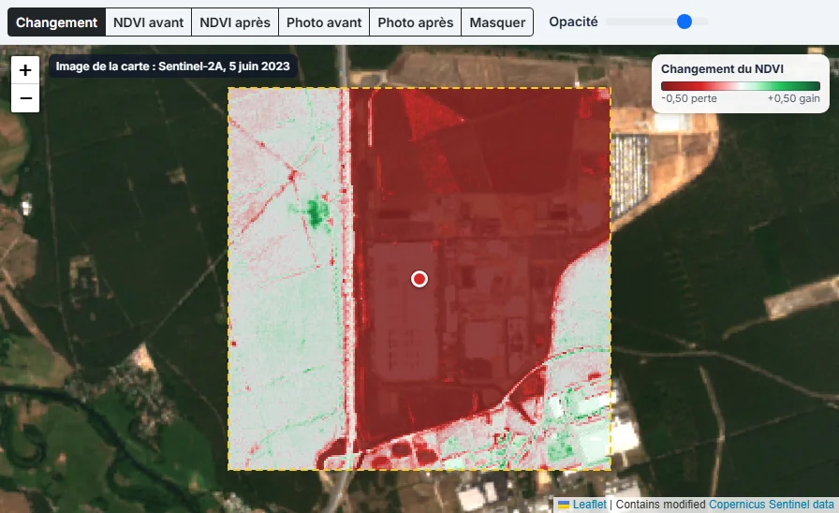The image size is (839, 513).
Task: Click the +0,50 gain legend label
Action: pos(793,98)
